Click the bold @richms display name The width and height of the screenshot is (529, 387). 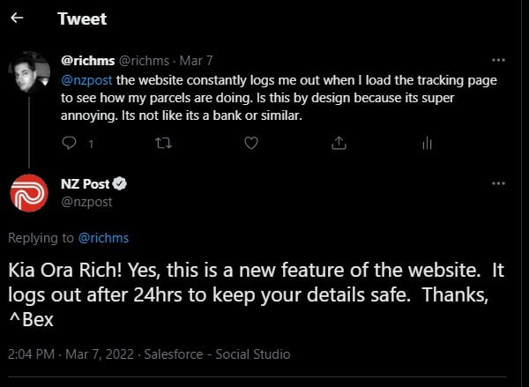pyautogui.click(x=87, y=61)
